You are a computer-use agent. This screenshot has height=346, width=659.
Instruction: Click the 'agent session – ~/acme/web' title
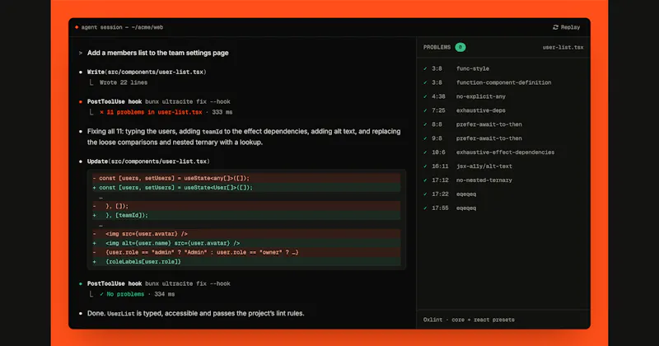(x=122, y=27)
